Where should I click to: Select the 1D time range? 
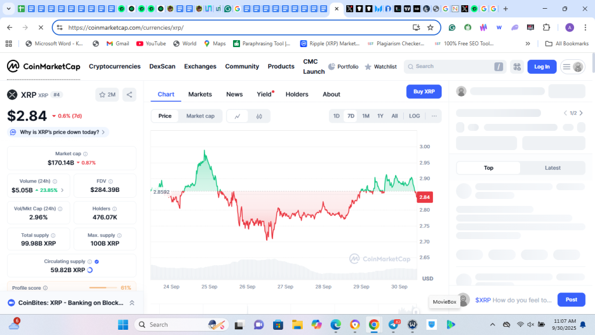coord(336,116)
